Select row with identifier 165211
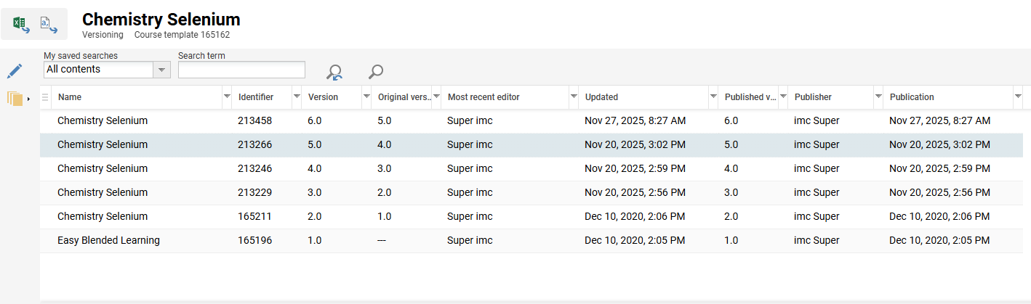The width and height of the screenshot is (1031, 304). tap(531, 216)
